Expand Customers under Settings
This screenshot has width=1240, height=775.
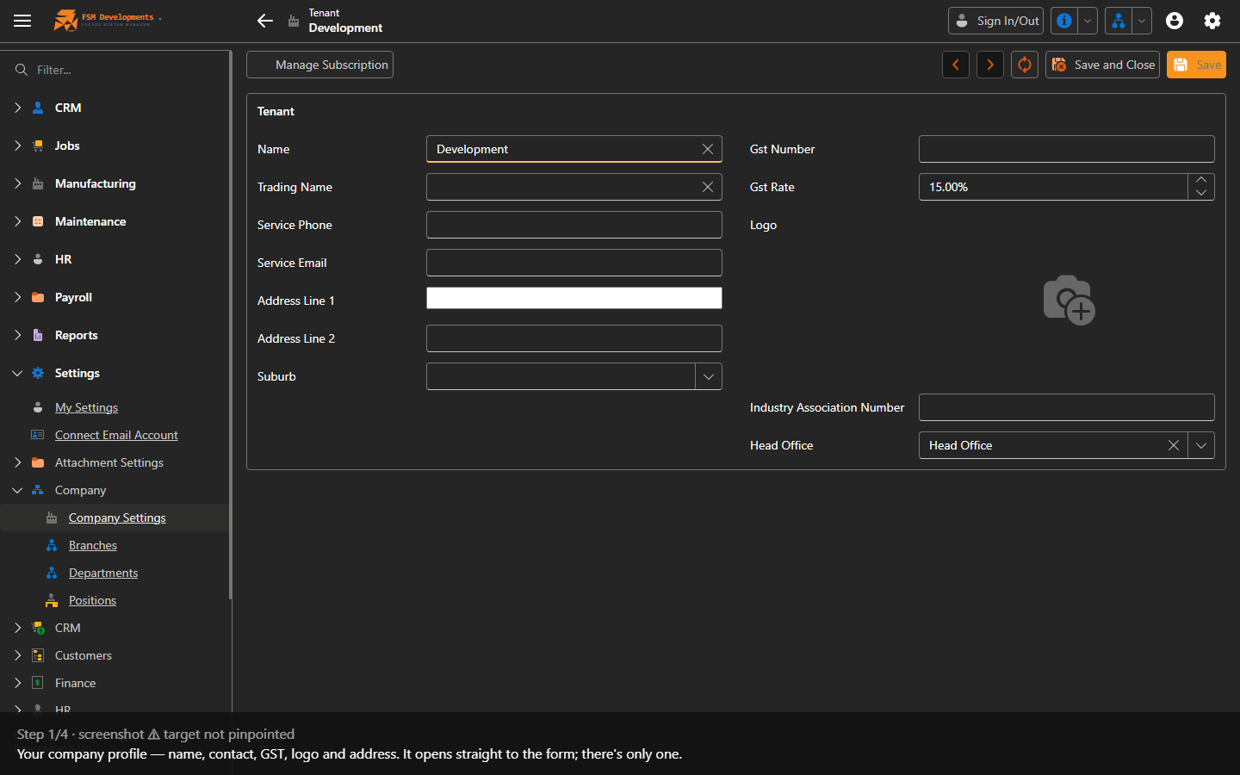(x=17, y=655)
